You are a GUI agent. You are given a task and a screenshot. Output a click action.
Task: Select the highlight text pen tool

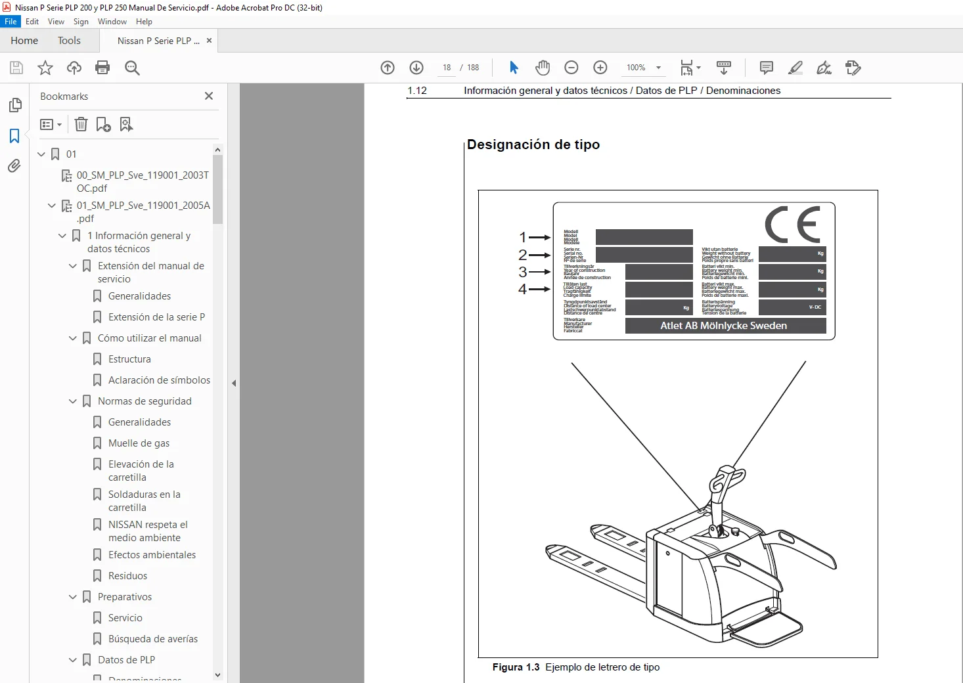coord(795,68)
